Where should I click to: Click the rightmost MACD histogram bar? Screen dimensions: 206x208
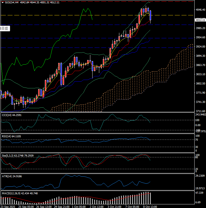pyautogui.click(x=151, y=198)
